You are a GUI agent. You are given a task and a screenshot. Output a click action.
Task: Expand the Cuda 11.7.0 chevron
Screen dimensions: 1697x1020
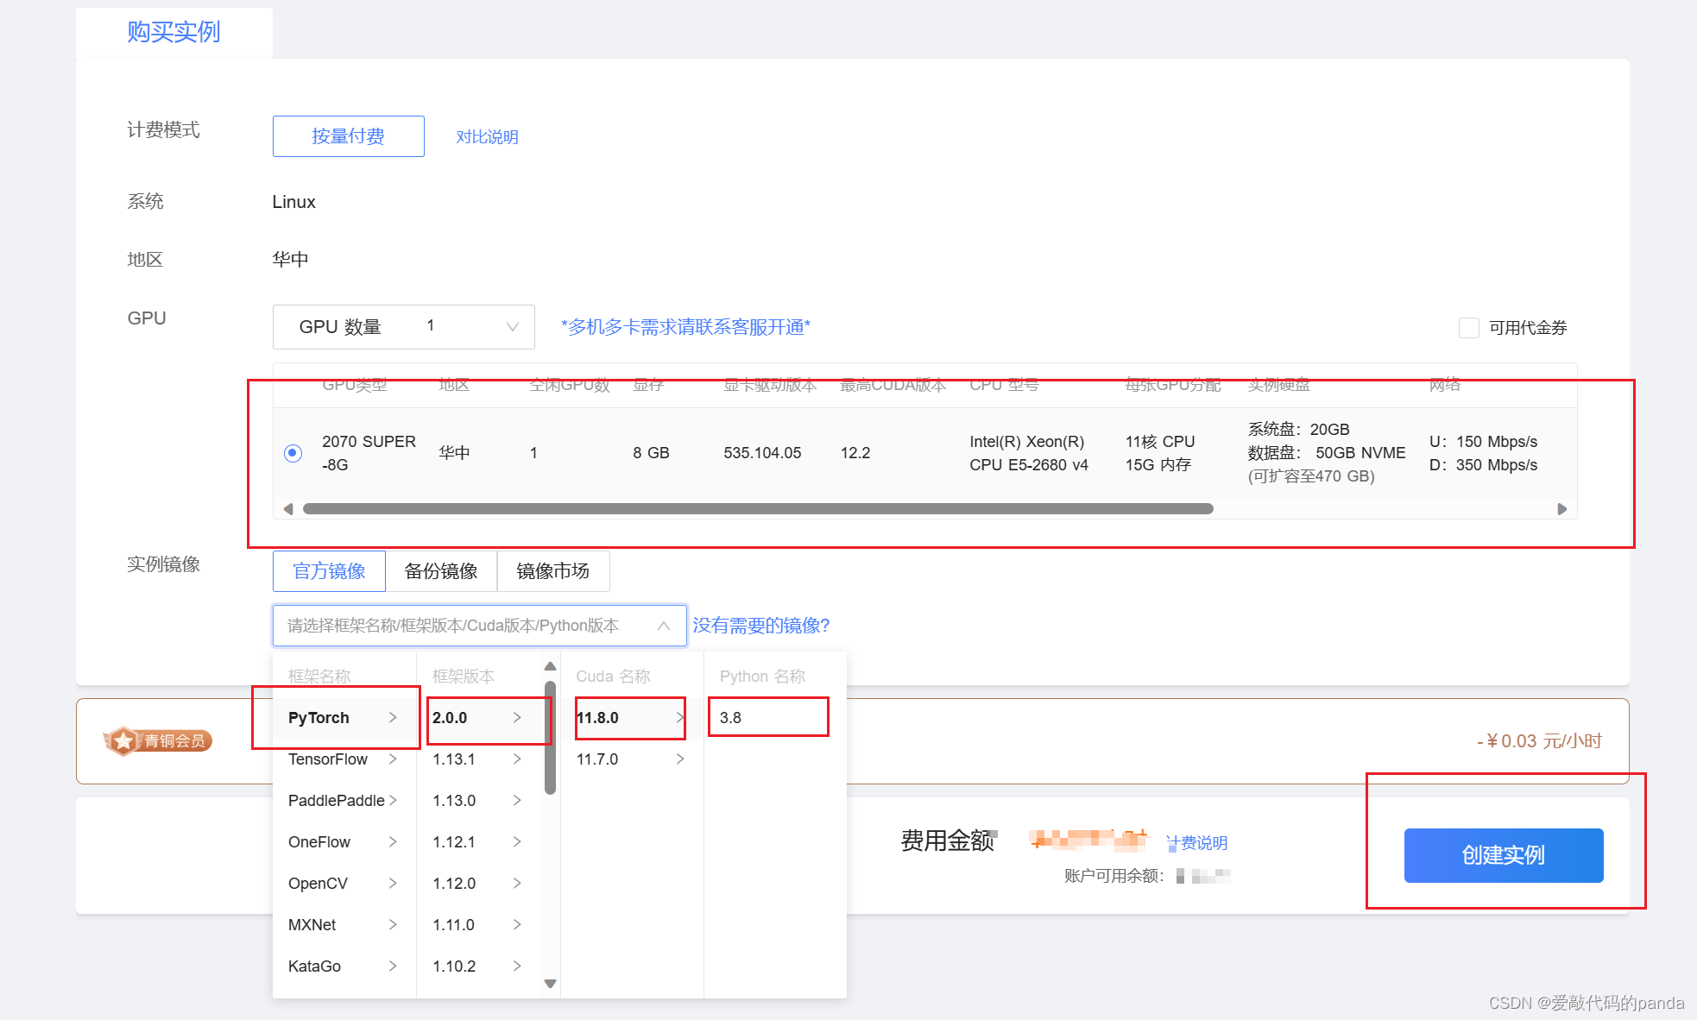pyautogui.click(x=680, y=759)
